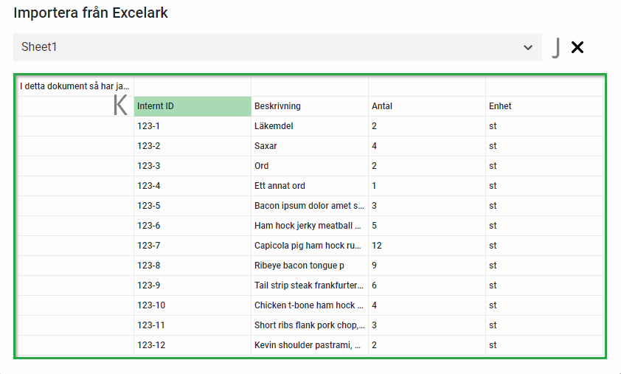Select the 'Ham hock jerky meatball' cell
This screenshot has height=374, width=621.
pos(309,226)
